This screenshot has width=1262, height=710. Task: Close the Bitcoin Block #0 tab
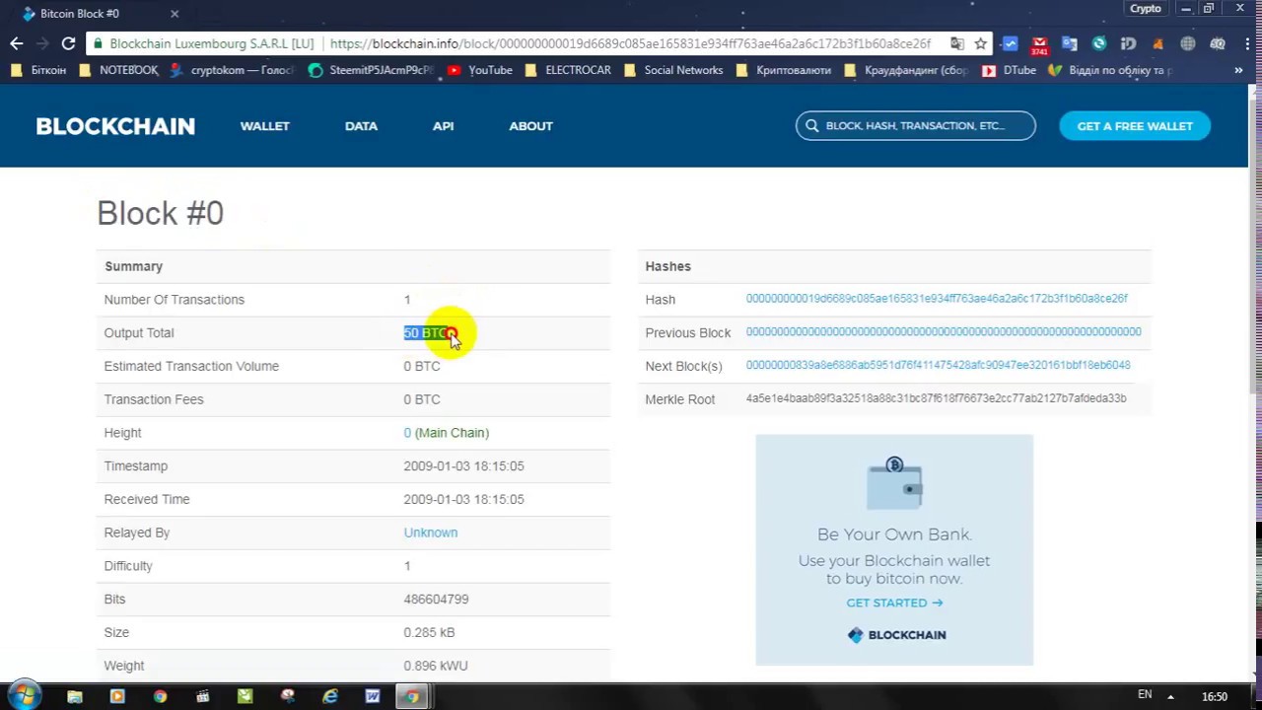click(x=175, y=14)
